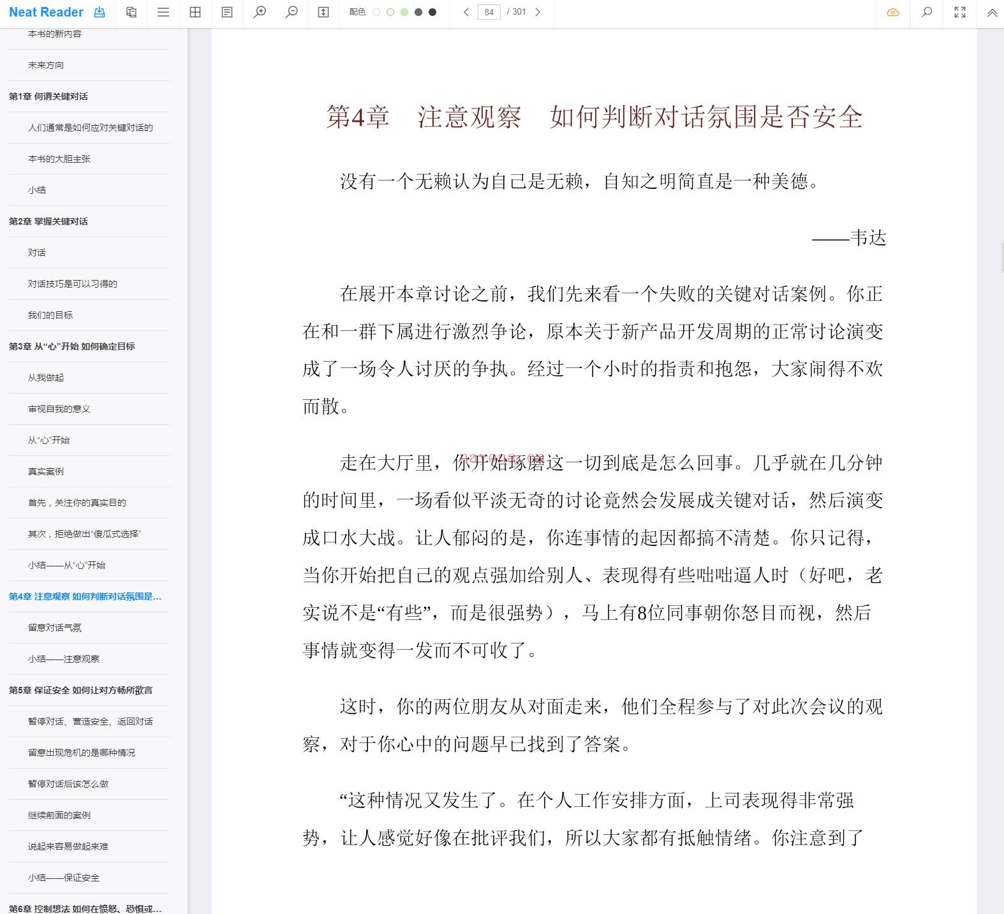
Task: Jump to 第6章 控制想法 entry
Action: (85, 909)
